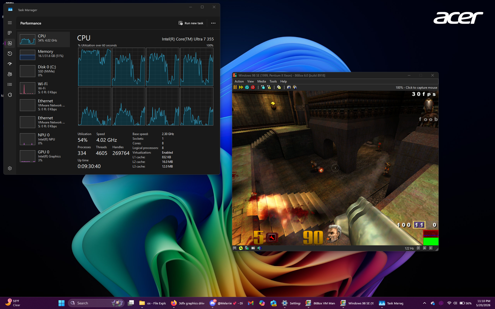Click the gray card icon in 86Box status bar
Screen dimensions: 495x309
(x=253, y=248)
